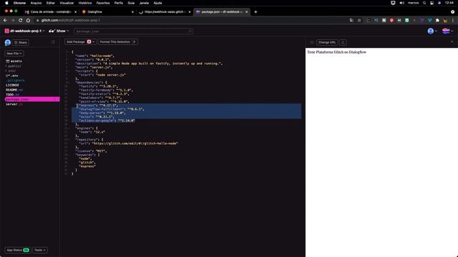Click the preview panel menu icon left of Change URL

(x=312, y=43)
